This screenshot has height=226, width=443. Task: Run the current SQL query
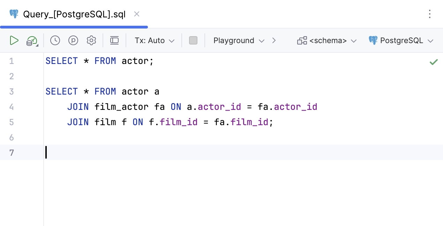tap(14, 40)
